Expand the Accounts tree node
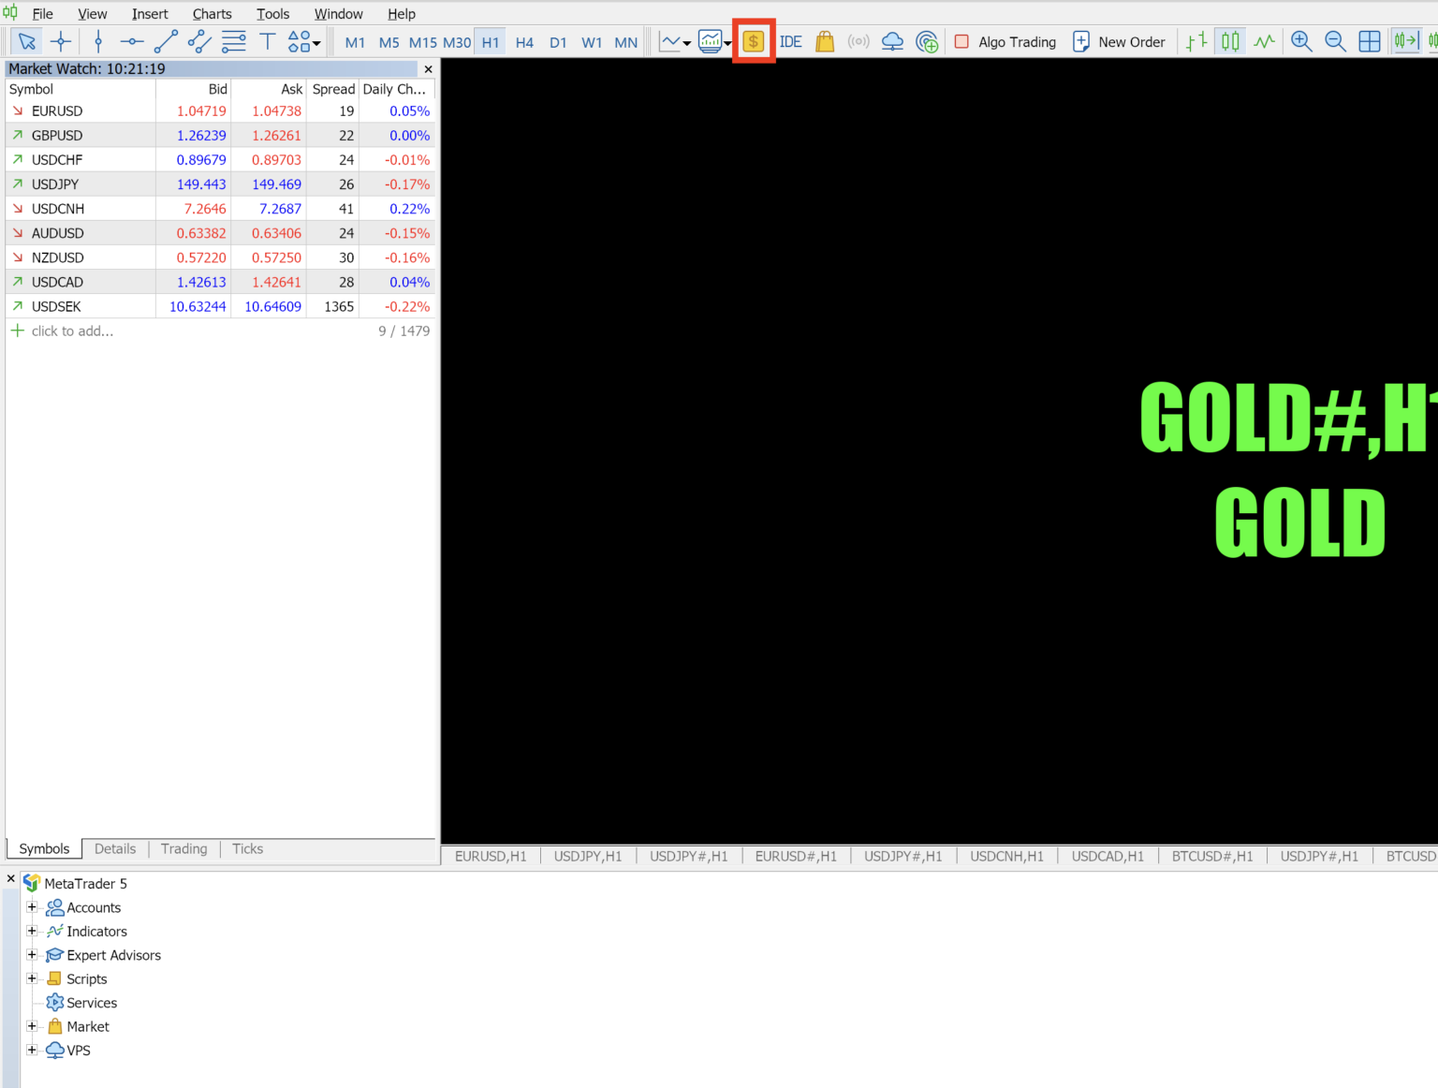This screenshot has width=1438, height=1088. pos(32,906)
